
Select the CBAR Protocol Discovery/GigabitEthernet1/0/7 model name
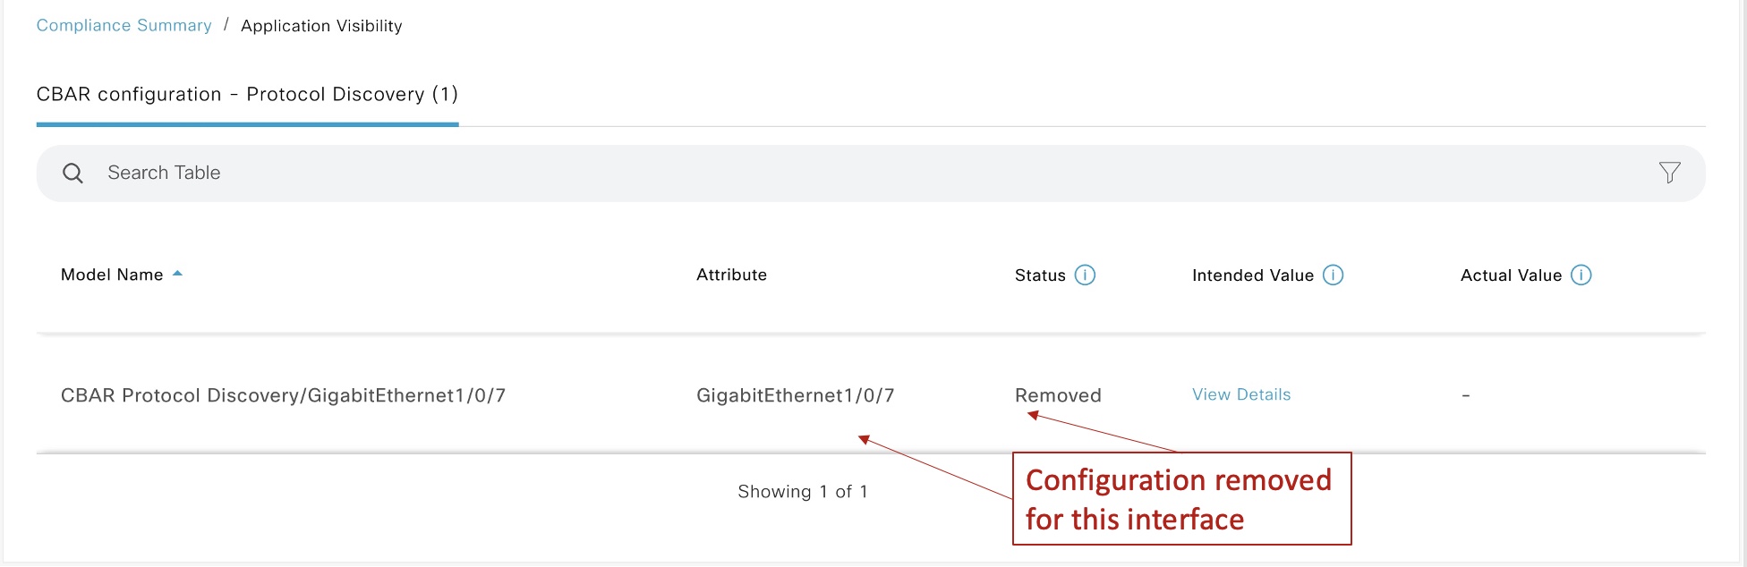283,395
